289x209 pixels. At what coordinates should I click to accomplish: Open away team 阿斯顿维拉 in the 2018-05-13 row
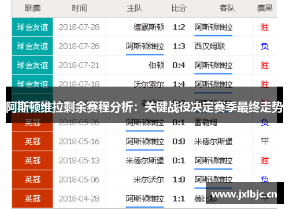pos(213,161)
